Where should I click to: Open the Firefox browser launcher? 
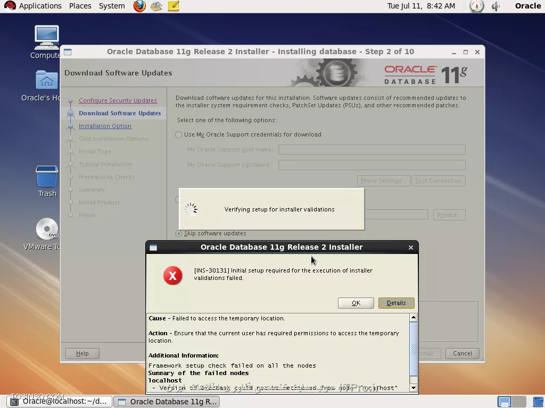tap(139, 6)
